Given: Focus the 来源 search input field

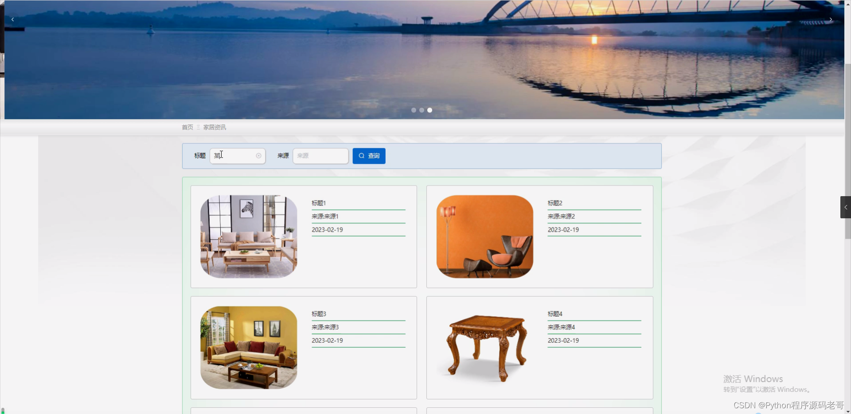Looking at the screenshot, I should point(320,156).
